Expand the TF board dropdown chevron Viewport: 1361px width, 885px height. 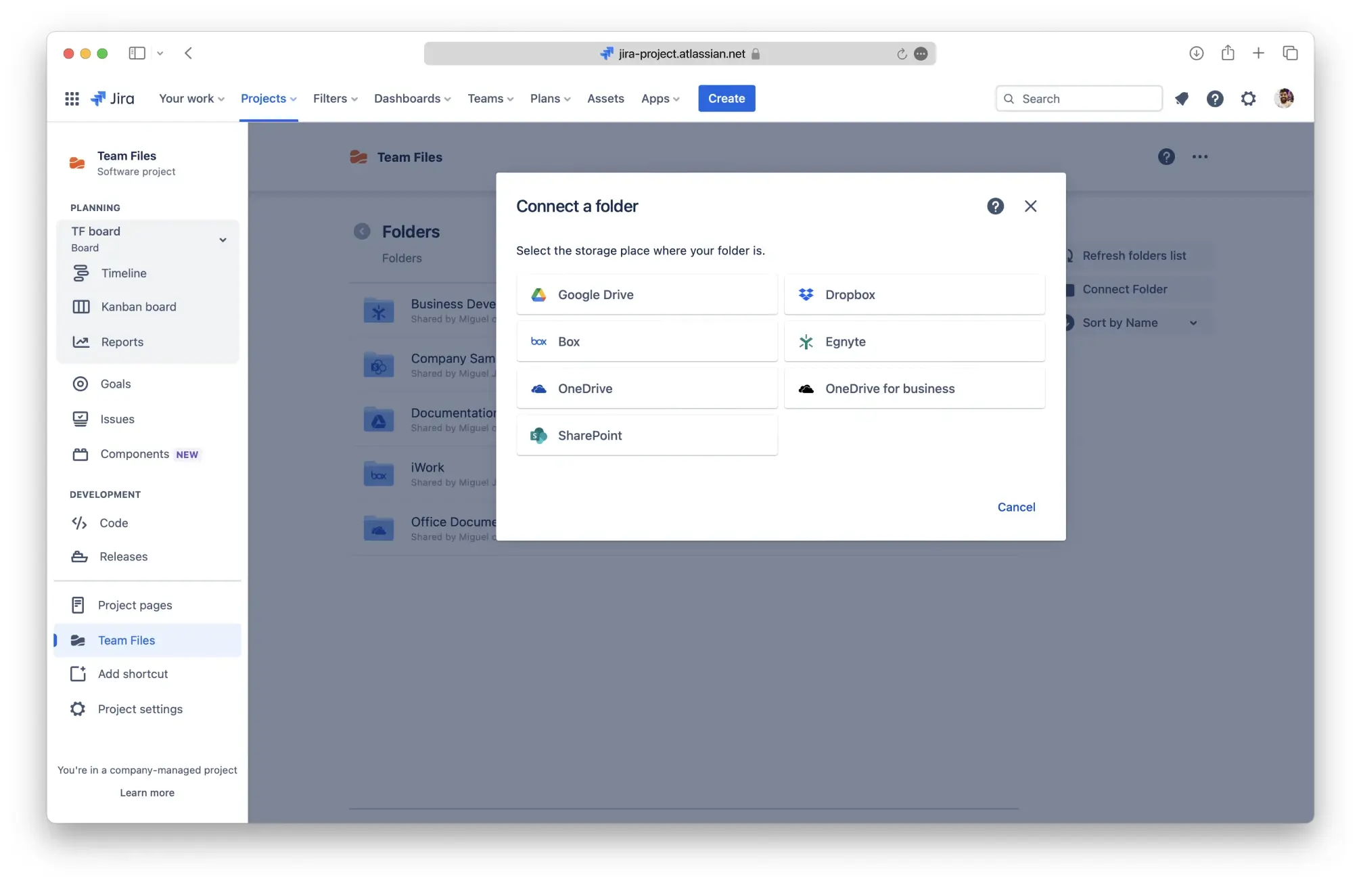pos(223,240)
